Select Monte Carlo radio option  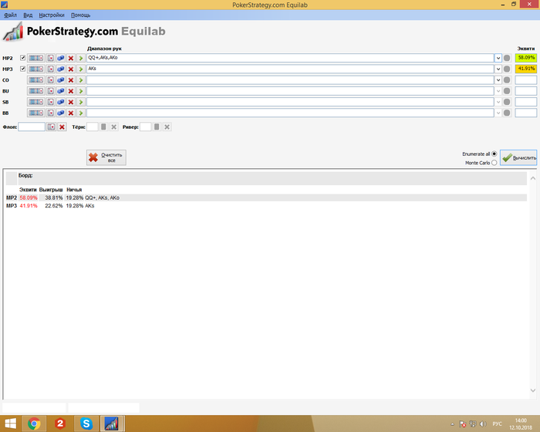point(494,163)
